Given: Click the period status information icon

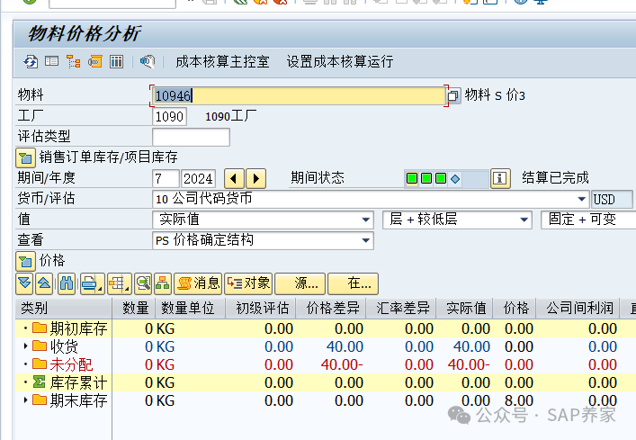Looking at the screenshot, I should coord(500,178).
